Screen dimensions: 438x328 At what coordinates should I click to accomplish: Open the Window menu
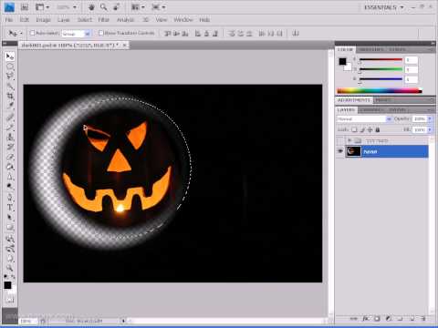coord(183,20)
